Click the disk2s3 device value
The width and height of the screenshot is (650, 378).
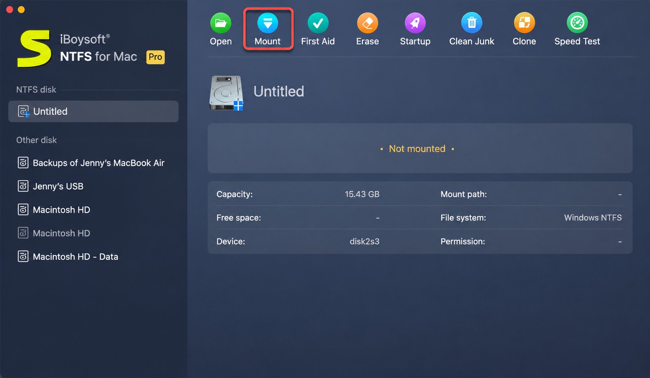364,241
